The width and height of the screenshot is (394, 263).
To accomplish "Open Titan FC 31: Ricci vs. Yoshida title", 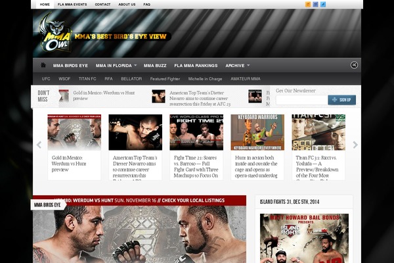I will [x=317, y=166].
